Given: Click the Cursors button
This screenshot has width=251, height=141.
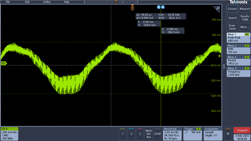Looking at the screenshot, I should tap(232, 9).
